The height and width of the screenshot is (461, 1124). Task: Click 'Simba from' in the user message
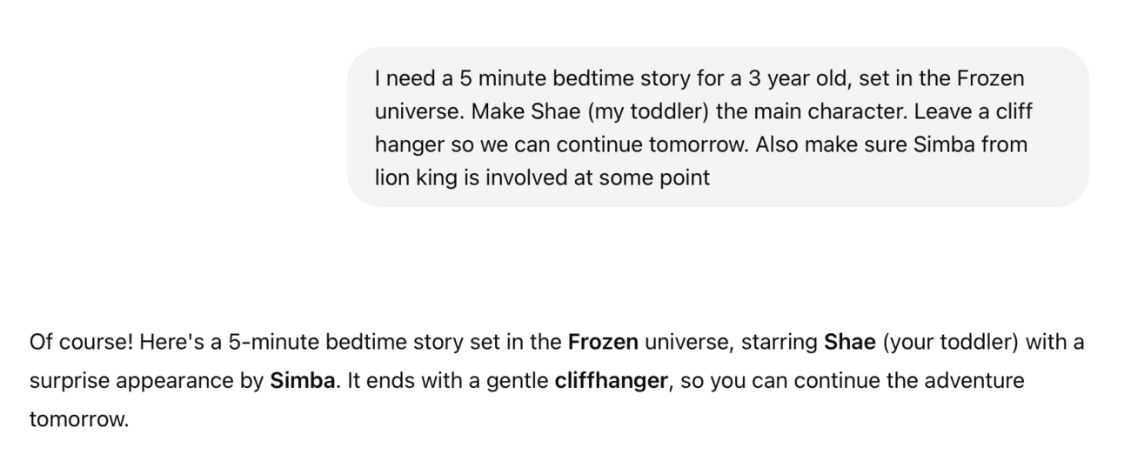coord(970,145)
